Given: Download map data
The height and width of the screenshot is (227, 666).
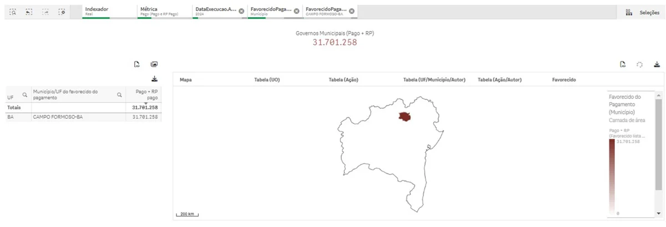Looking at the screenshot, I should click(657, 64).
